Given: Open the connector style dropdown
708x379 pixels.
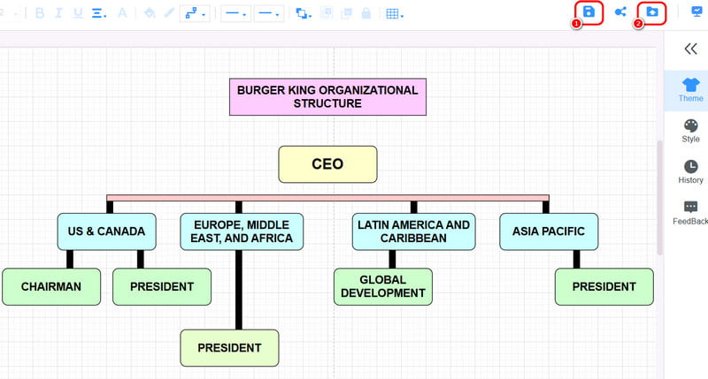Looking at the screenshot, I should point(195,13).
